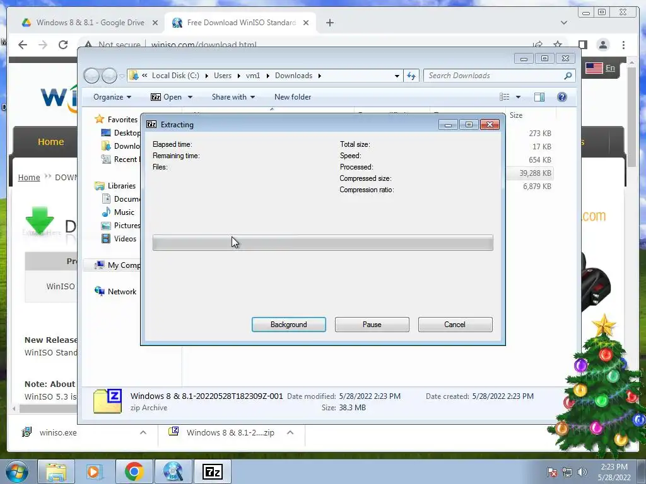This screenshot has width=646, height=484.
Task: Send the extraction to Background
Action: pyautogui.click(x=288, y=325)
